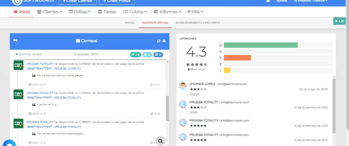The height and width of the screenshot is (146, 349).
Task: Click the Crear Póliza button
Action: click(x=117, y=1)
